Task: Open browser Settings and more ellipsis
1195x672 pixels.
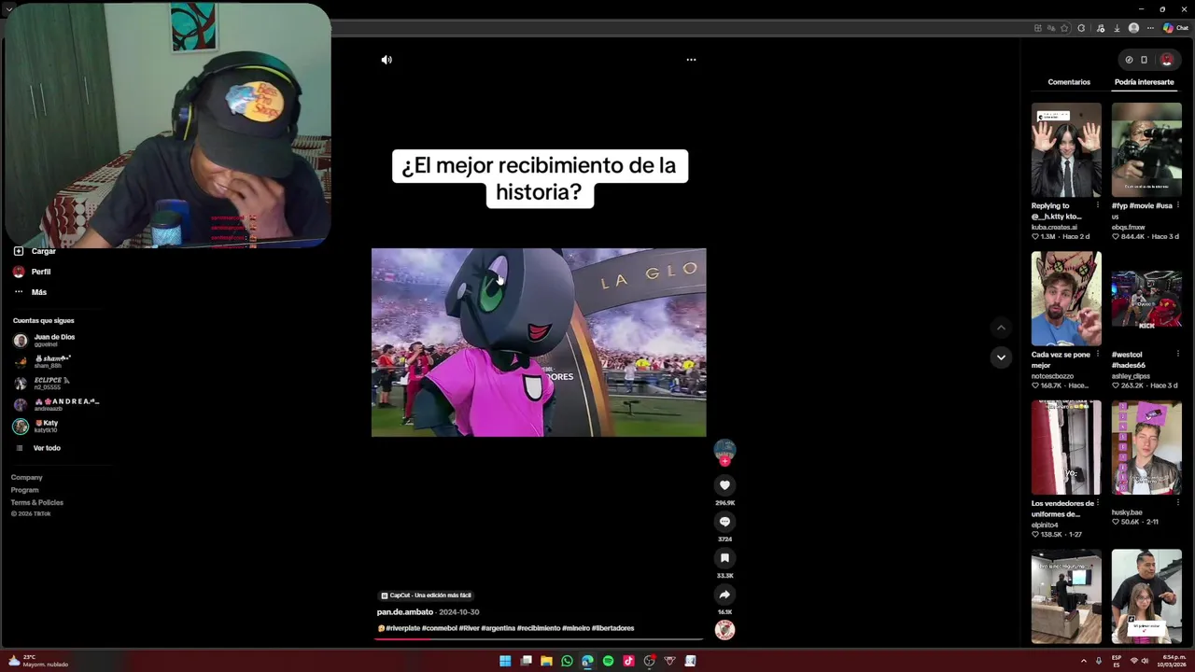Action: (1150, 28)
